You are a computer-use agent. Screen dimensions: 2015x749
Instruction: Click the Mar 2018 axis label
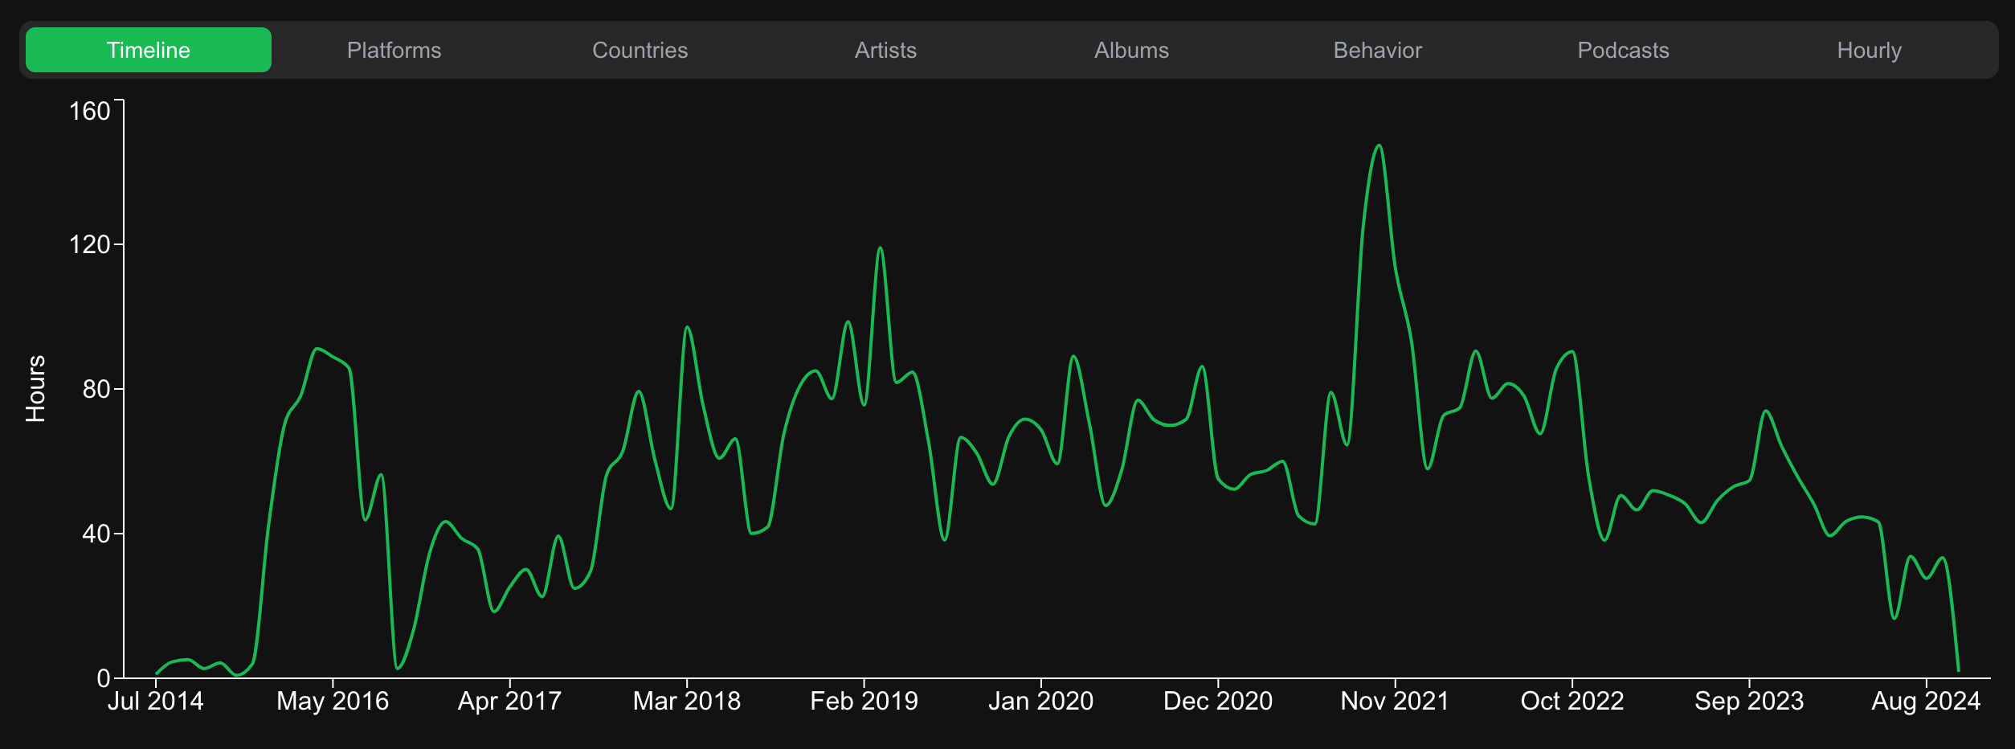coord(687,701)
